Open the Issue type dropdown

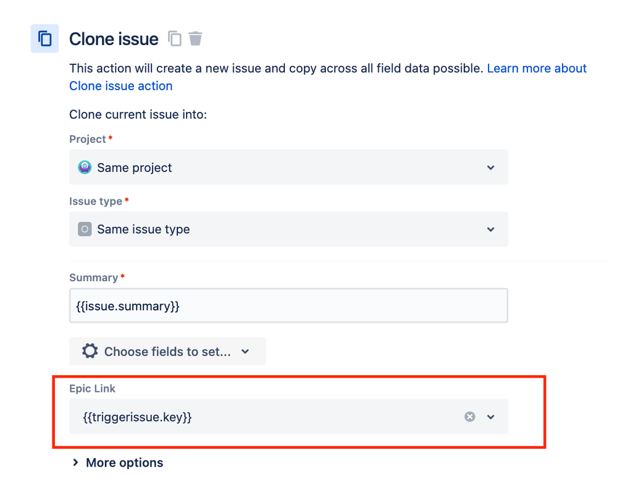pyautogui.click(x=288, y=229)
